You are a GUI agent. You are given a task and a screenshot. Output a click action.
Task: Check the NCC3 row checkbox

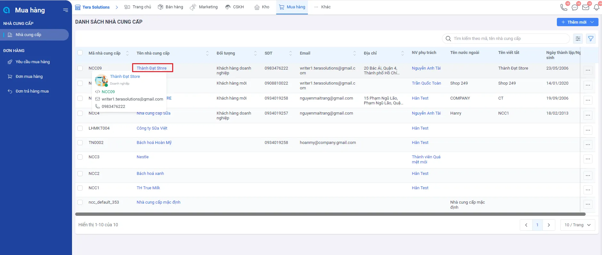click(x=80, y=157)
